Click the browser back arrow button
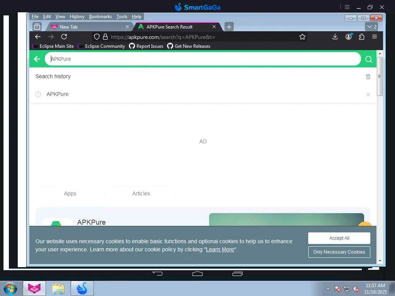 (38, 37)
